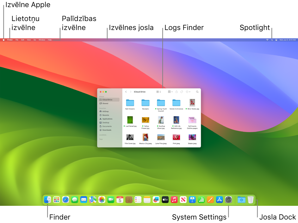Click the back navigation arrow in Finder
The image size is (298, 223).
click(x=126, y=92)
